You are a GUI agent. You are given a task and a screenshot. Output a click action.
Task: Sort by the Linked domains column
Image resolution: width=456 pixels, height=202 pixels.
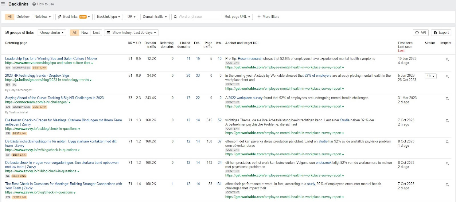pos(184,45)
